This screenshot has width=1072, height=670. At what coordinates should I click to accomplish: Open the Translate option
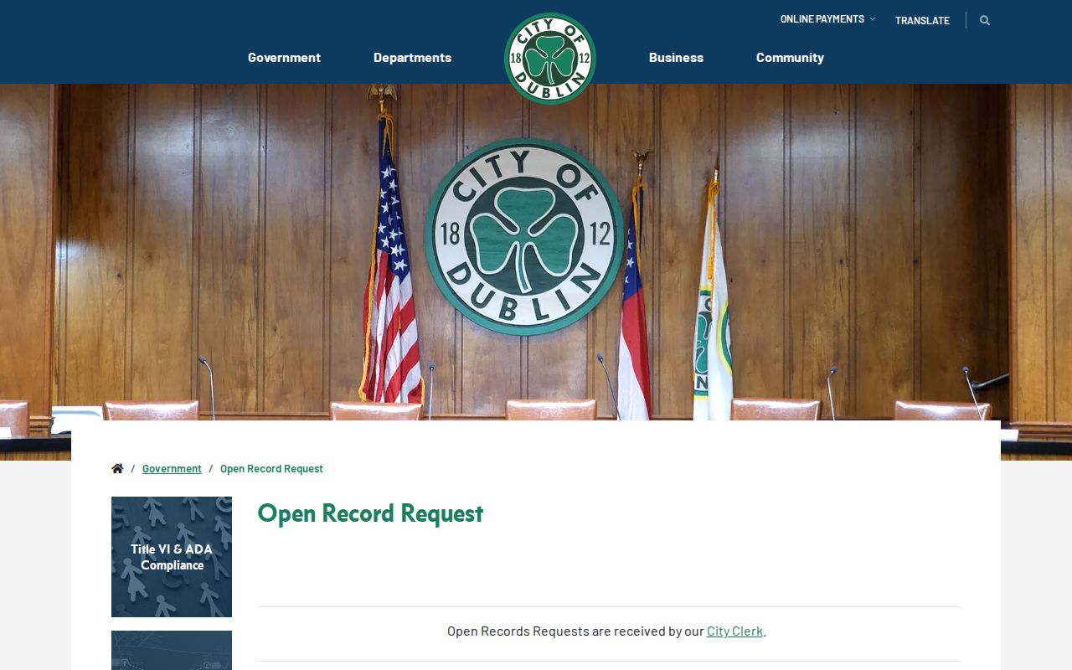(922, 21)
